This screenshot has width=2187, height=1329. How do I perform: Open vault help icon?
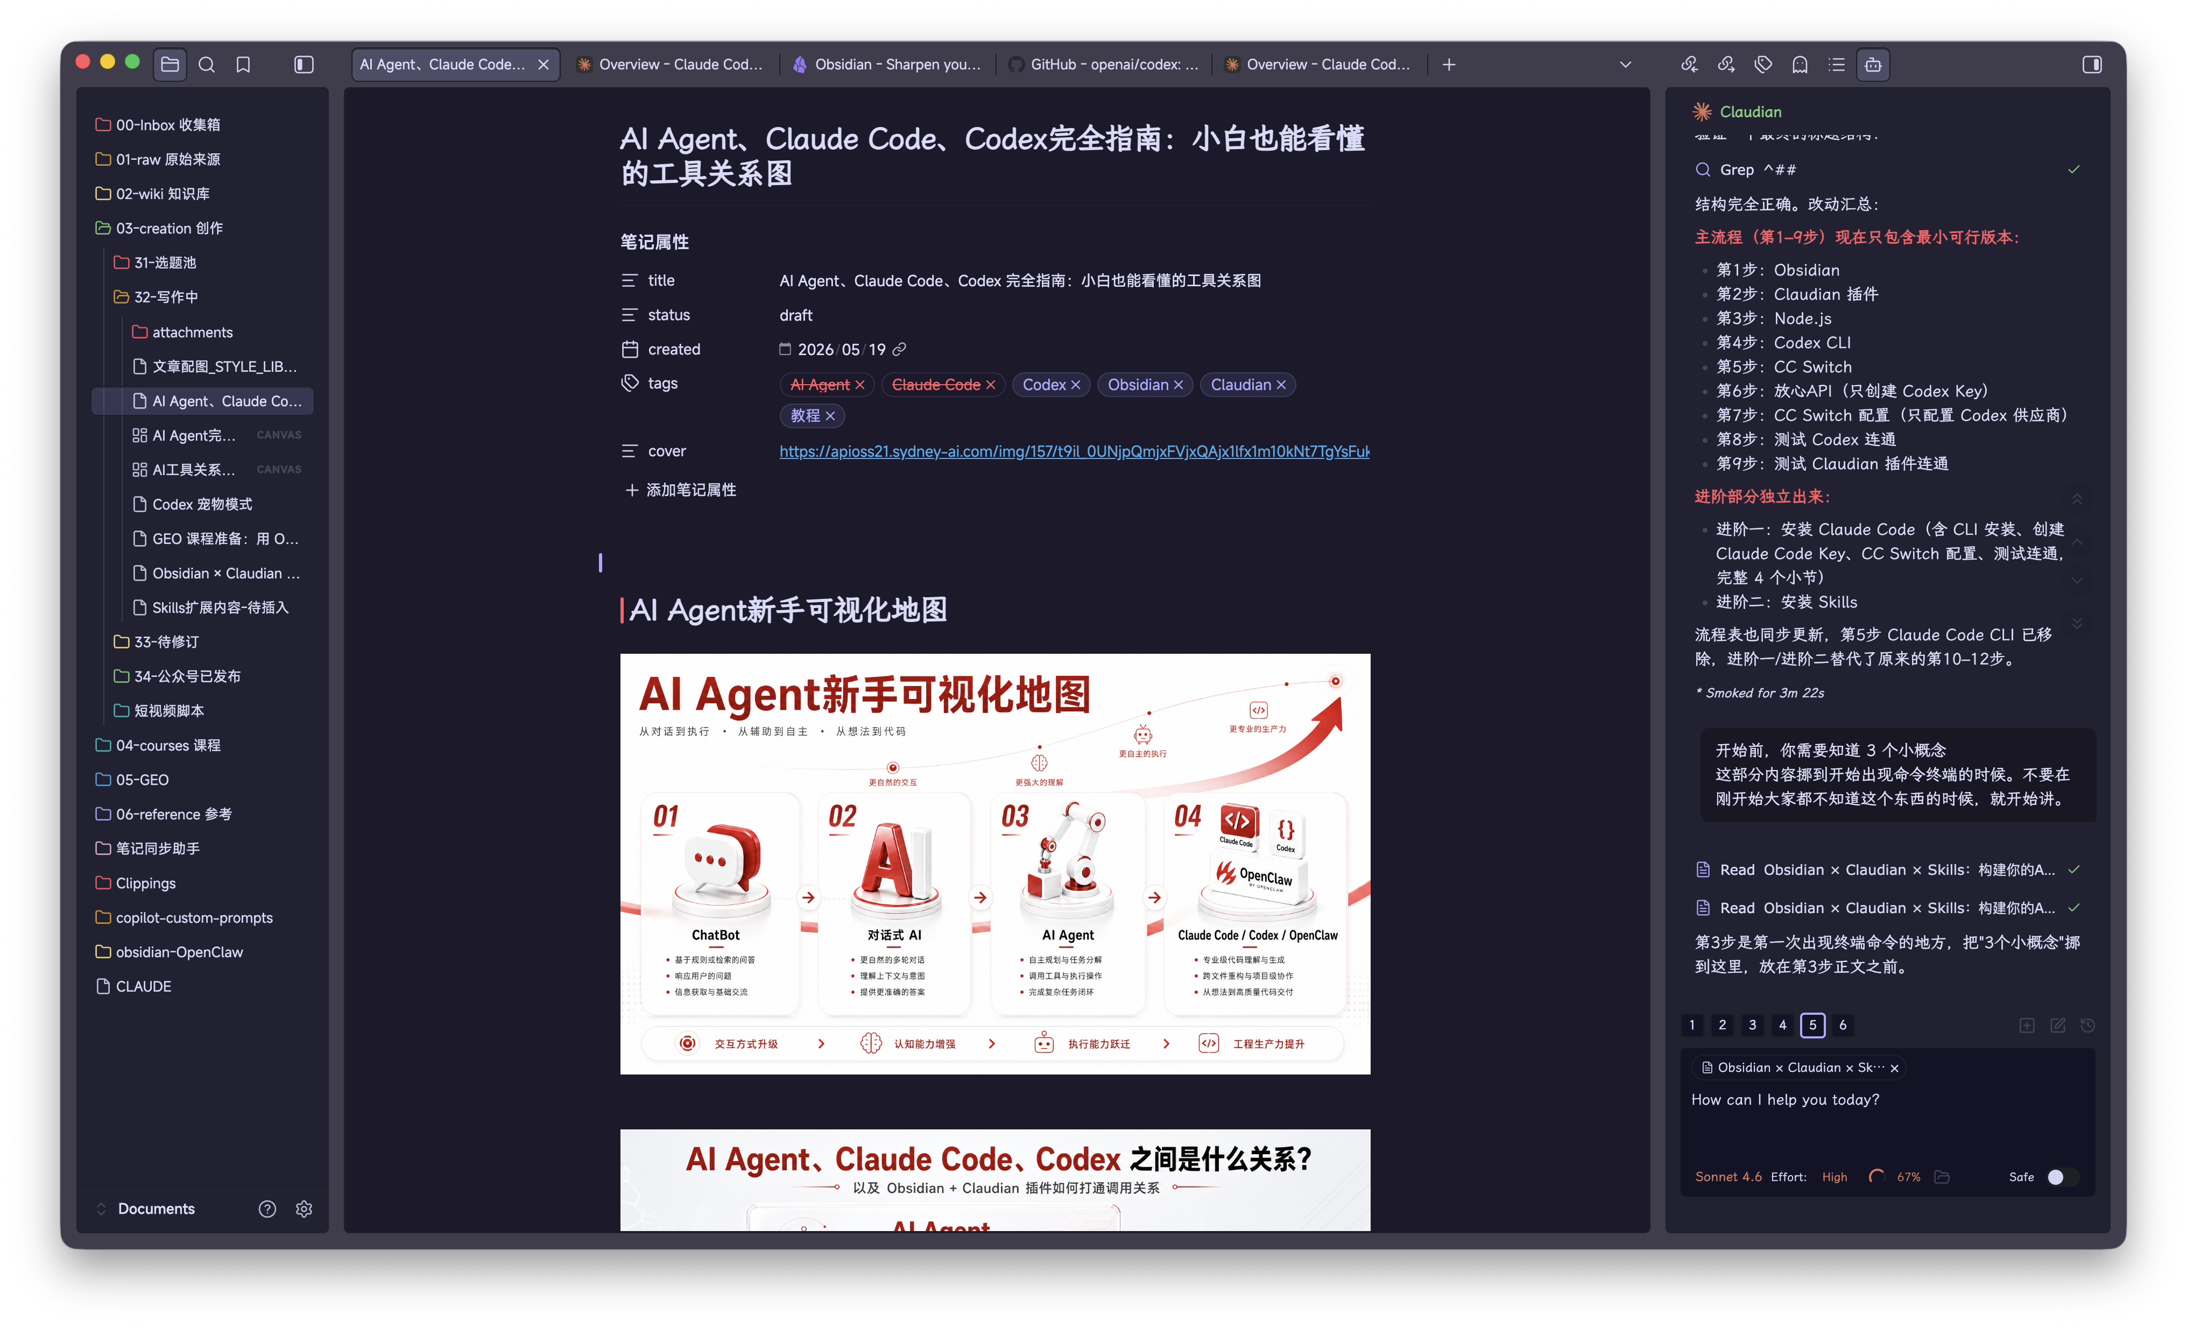tap(267, 1208)
